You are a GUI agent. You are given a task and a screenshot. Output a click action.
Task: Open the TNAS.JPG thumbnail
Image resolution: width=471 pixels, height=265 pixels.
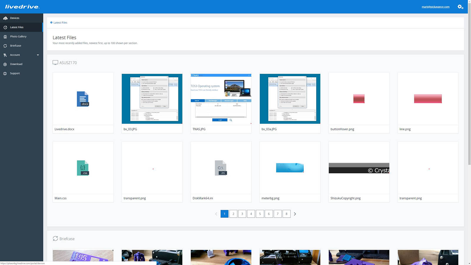221,99
